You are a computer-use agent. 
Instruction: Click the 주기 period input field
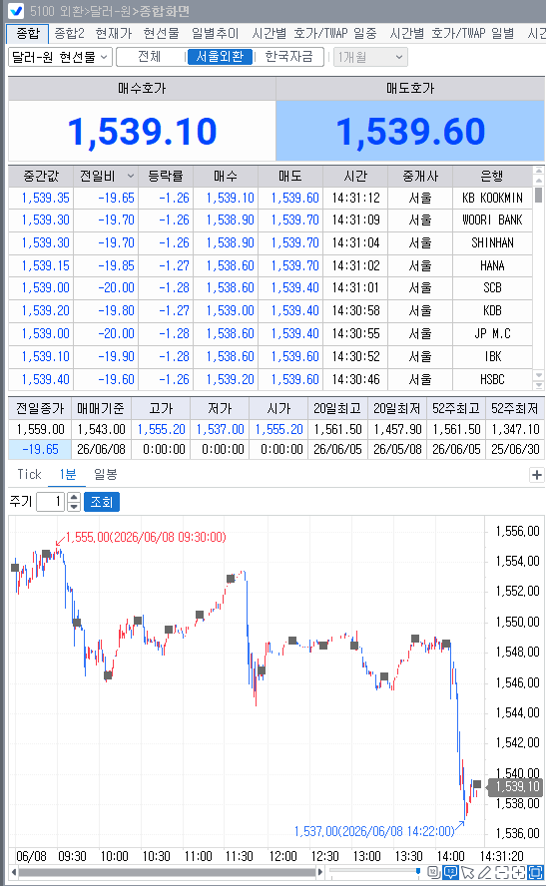[50, 502]
